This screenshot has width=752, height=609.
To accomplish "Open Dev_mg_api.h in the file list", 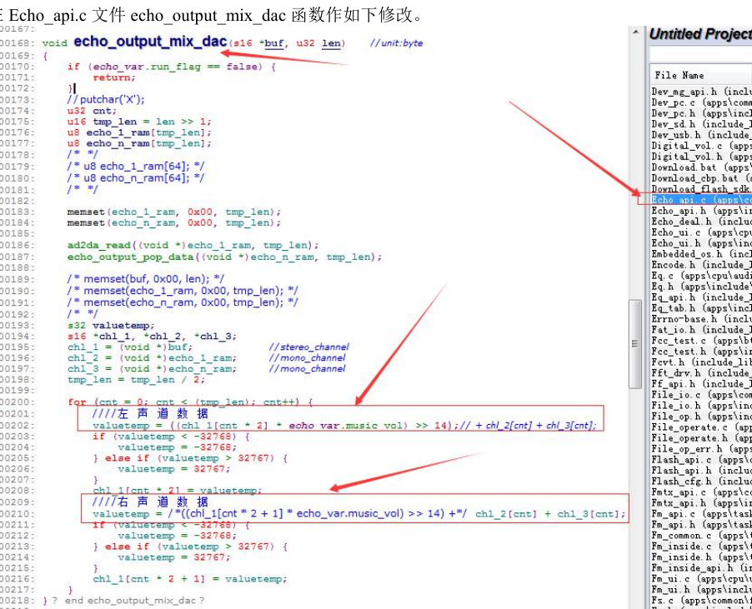I will pos(701,92).
